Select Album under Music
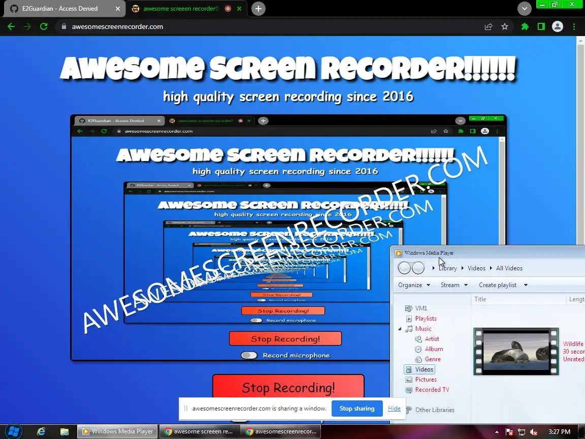This screenshot has height=439, width=585. [x=434, y=349]
